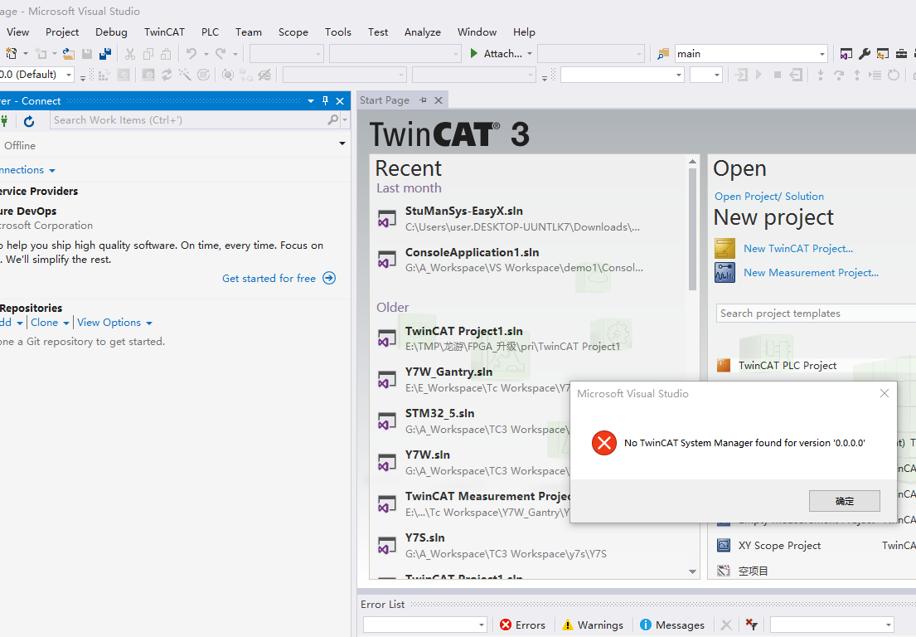
Task: Click the TwinCAT Reload Devices arrows icon
Action: tap(167, 75)
